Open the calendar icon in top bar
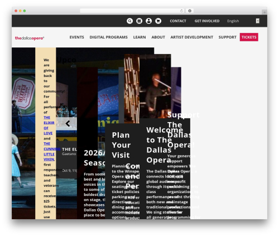Image resolution: width=279 pixels, height=236 pixels. [139, 21]
